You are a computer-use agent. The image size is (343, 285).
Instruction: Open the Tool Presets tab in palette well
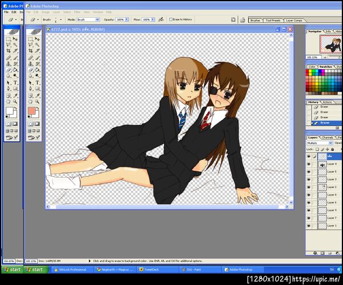click(273, 21)
